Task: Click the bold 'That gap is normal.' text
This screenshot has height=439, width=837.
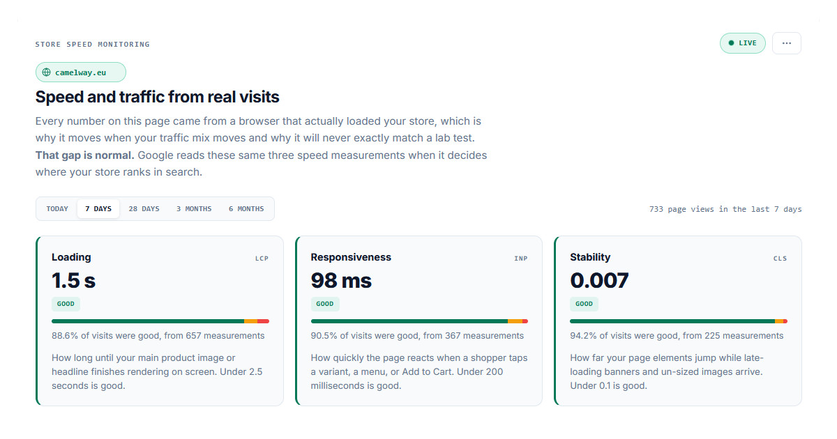Action: tap(85, 155)
